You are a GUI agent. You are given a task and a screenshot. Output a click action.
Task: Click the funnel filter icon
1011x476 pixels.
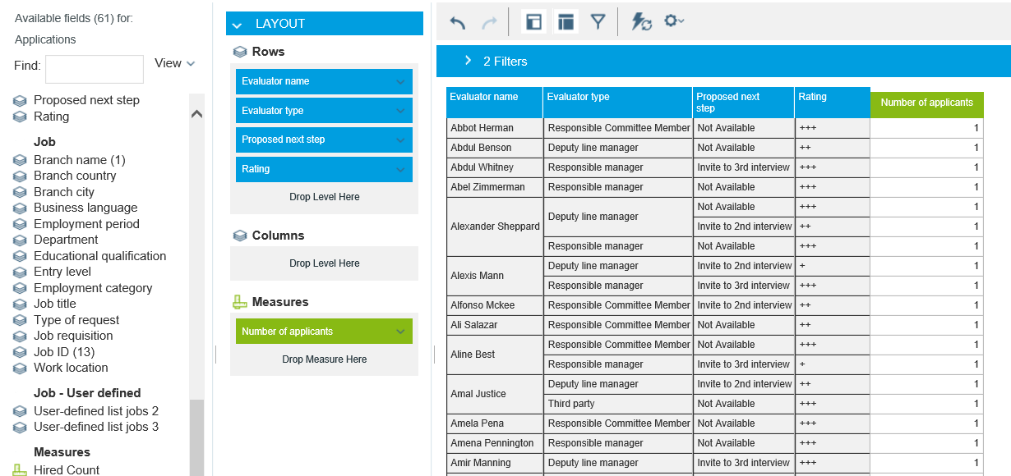[598, 22]
